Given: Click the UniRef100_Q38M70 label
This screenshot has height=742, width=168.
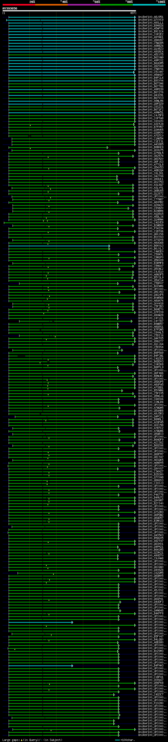Looking at the screenshot, I should pyautogui.click(x=150, y=133).
